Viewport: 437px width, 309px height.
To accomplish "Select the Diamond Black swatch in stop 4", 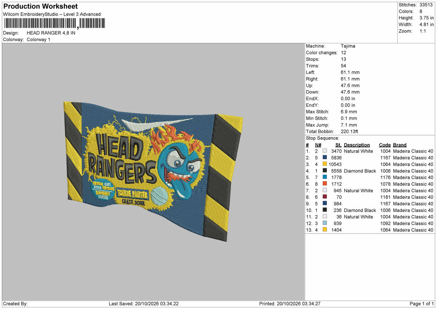I will (x=324, y=171).
